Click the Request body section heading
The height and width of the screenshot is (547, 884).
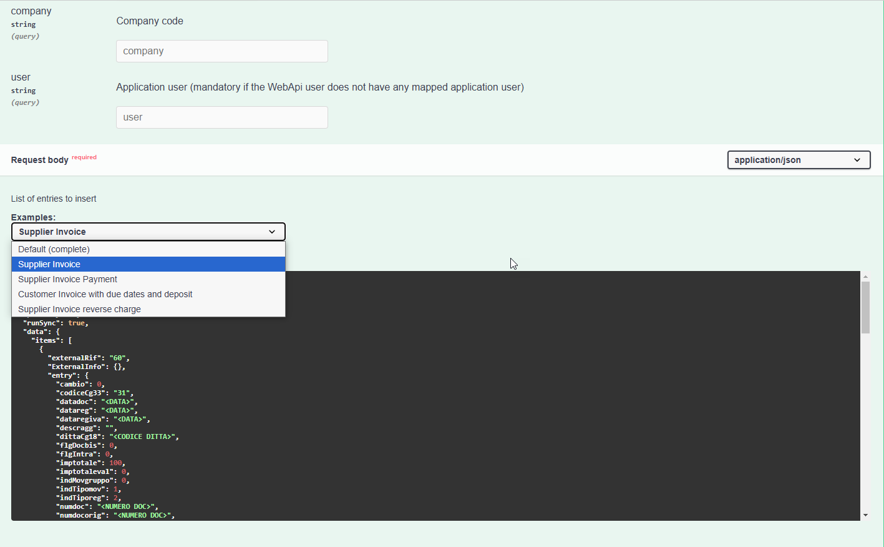pyautogui.click(x=40, y=160)
